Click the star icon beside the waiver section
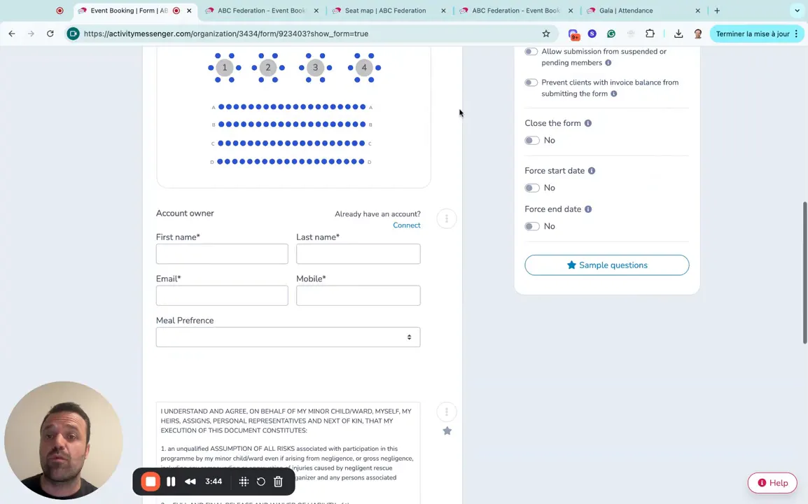This screenshot has height=504, width=808. (x=447, y=430)
